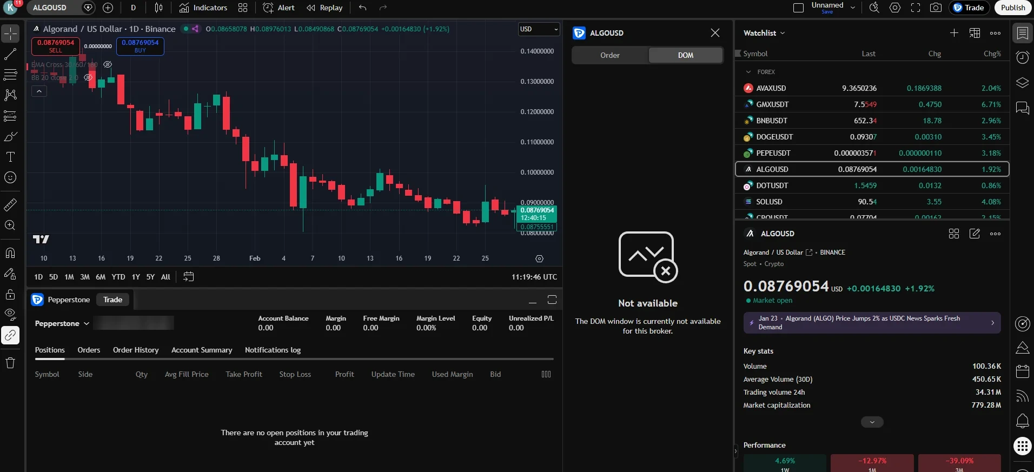The height and width of the screenshot is (472, 1034).
Task: Add a compare symbol with plus icon
Action: 108,8
